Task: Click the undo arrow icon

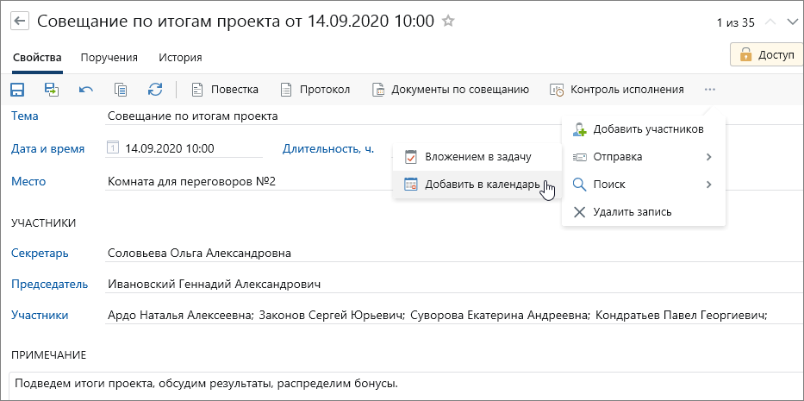Action: [86, 89]
